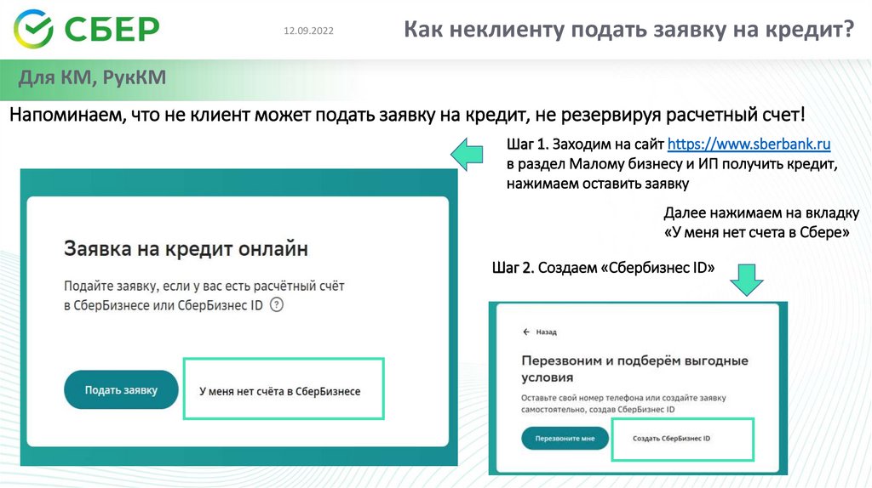Click the question mark help icon
872x488 pixels.
pyautogui.click(x=277, y=305)
